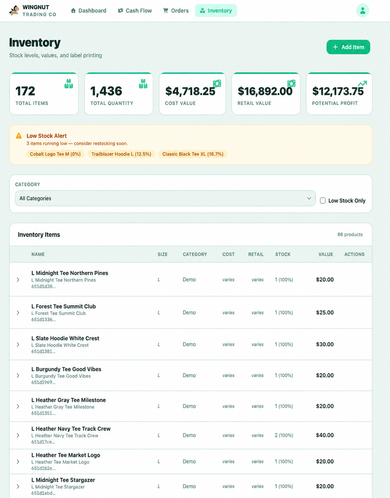This screenshot has height=498, width=390.
Task: Expand the L Slate Hoodie White Crest row
Action: click(x=18, y=344)
